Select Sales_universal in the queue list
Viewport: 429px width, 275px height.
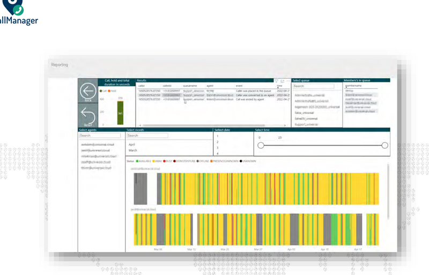[x=305, y=113]
